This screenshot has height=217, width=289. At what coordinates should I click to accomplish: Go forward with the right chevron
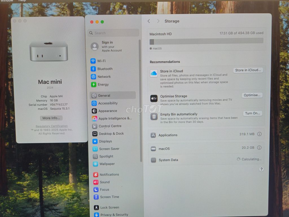coord(158,21)
